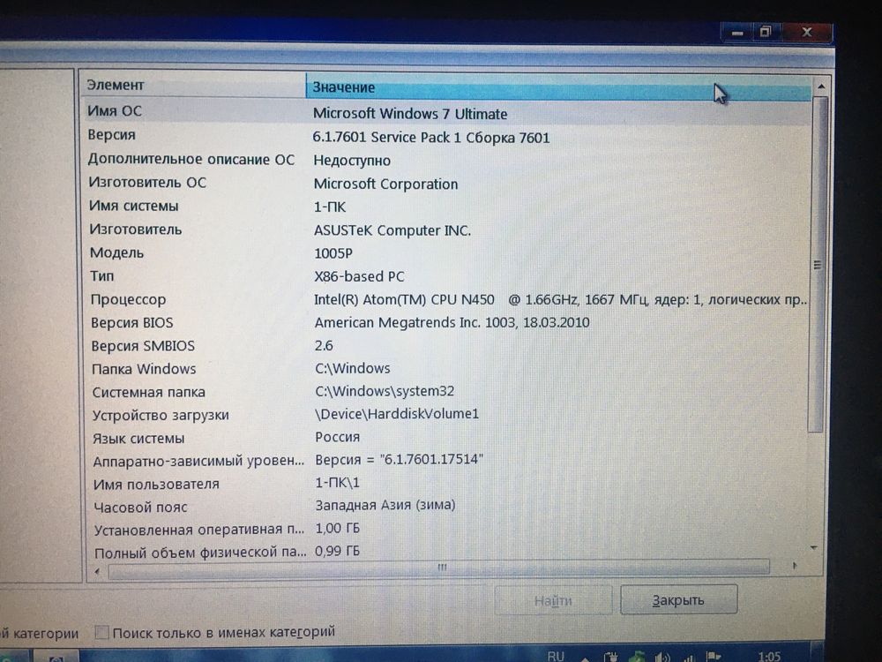Select the 'Процессор' row label
Viewport: 882px width, 662px height.
click(128, 299)
